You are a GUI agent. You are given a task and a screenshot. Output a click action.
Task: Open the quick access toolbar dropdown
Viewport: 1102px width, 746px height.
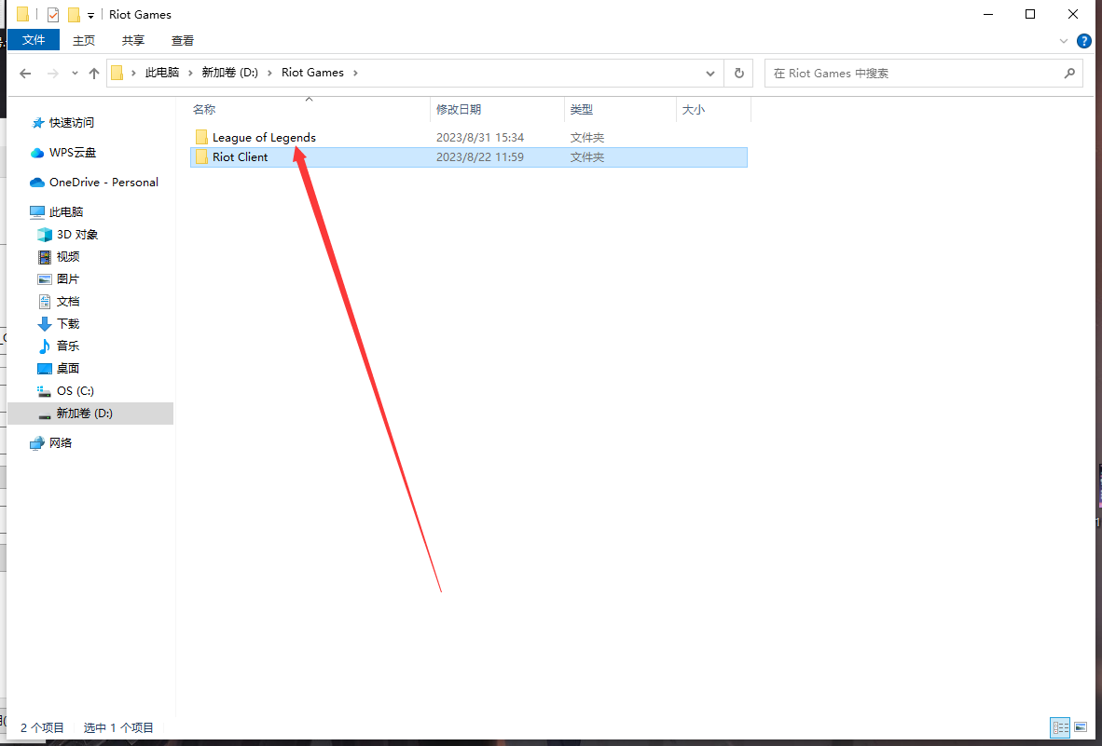click(x=90, y=16)
